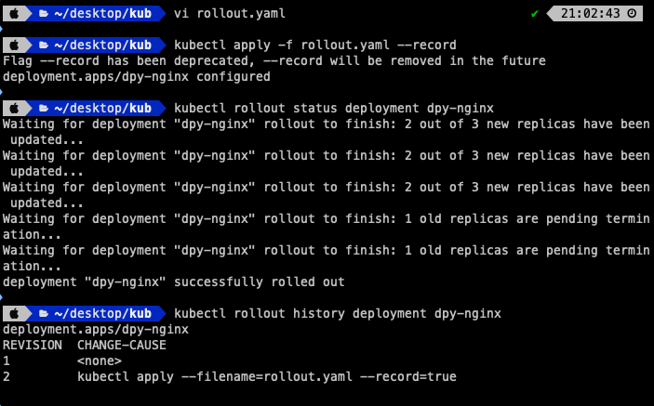Click the Apple logo on the 'rollout history' prompt
The image size is (654, 406).
coord(14,313)
